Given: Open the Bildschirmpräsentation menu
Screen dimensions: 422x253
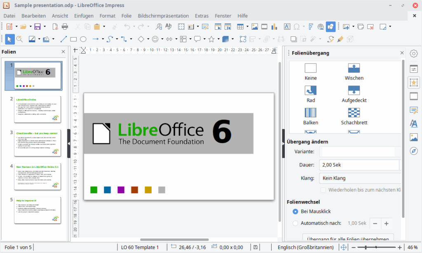Looking at the screenshot, I should click(163, 16).
